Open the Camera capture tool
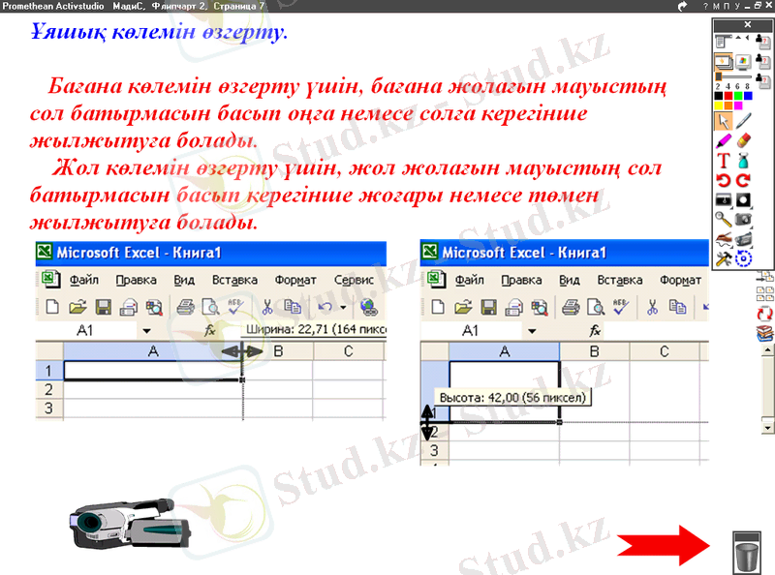Viewport: 775px width, 575px height. point(744,220)
